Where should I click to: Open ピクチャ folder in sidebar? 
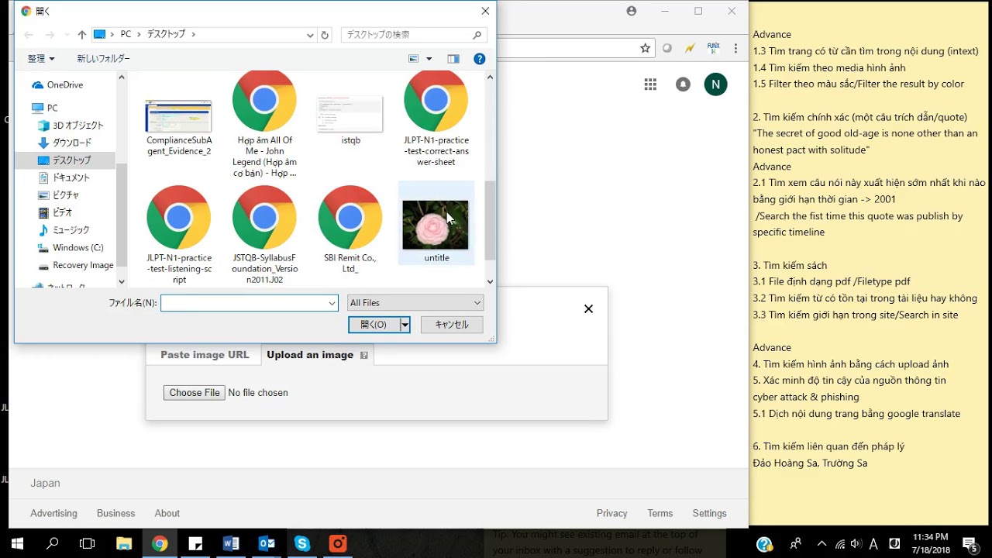tap(59, 195)
